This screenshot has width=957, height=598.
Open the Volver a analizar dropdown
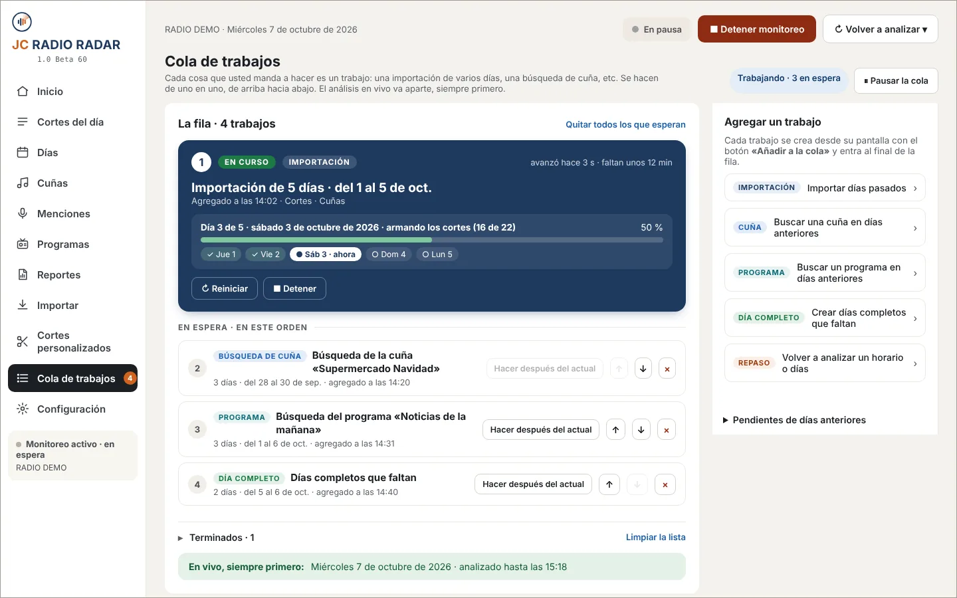click(881, 29)
